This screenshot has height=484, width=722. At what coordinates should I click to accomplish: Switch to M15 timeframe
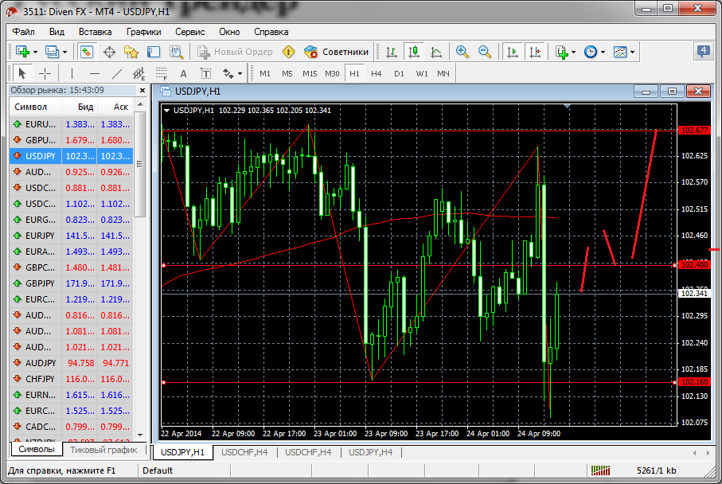(x=310, y=74)
